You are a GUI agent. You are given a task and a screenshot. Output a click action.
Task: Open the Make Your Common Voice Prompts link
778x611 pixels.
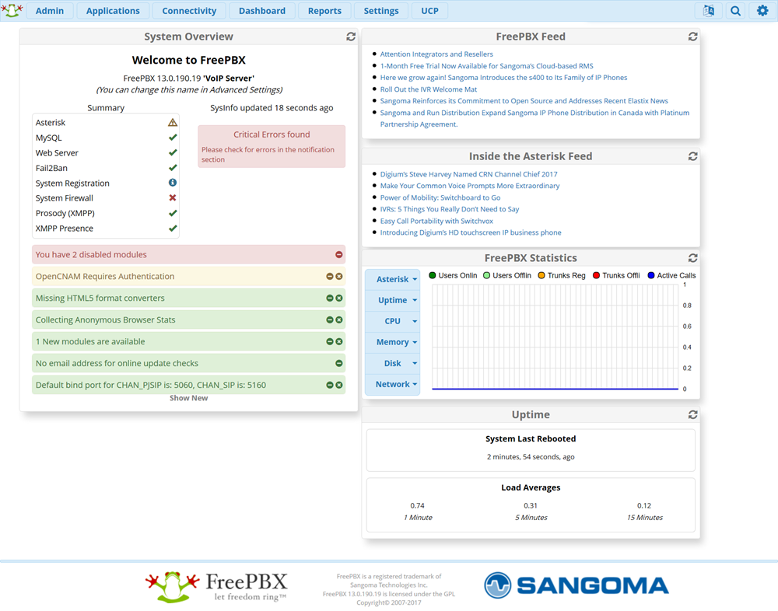pos(470,186)
